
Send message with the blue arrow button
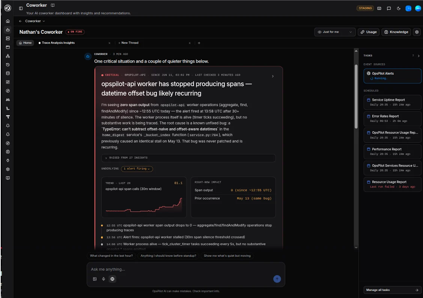(277, 279)
